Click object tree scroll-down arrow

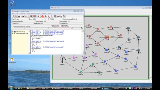pyautogui.click(x=29, y=53)
